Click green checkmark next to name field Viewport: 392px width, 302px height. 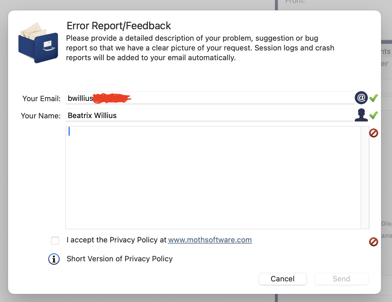click(373, 115)
